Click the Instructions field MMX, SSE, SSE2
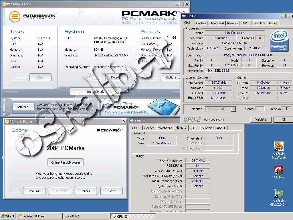The image size is (293, 220). [x=248, y=70]
